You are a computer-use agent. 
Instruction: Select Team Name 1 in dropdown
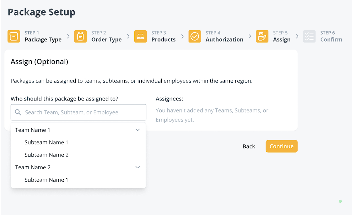(x=33, y=130)
